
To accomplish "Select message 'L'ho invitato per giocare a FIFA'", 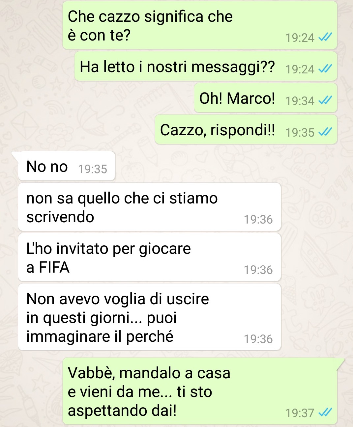I will click(x=149, y=257).
